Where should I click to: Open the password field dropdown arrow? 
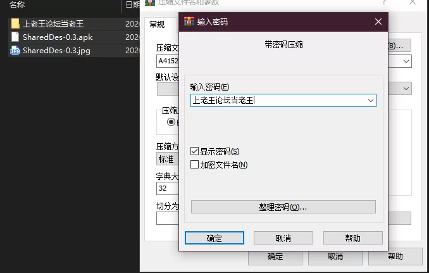(371, 101)
